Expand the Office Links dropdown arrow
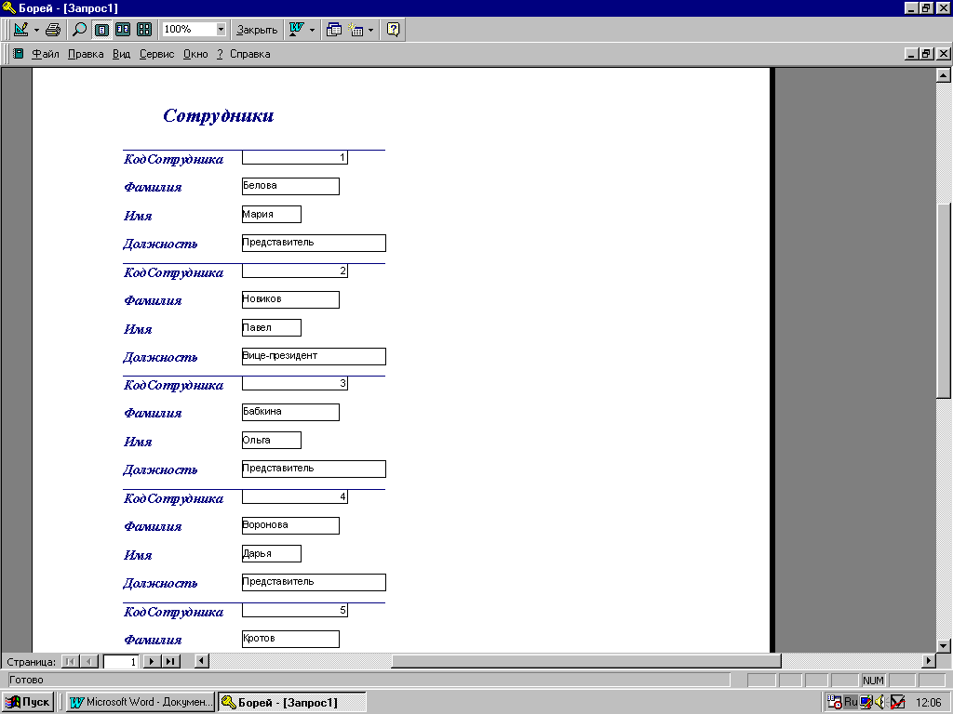953x714 pixels. click(313, 29)
